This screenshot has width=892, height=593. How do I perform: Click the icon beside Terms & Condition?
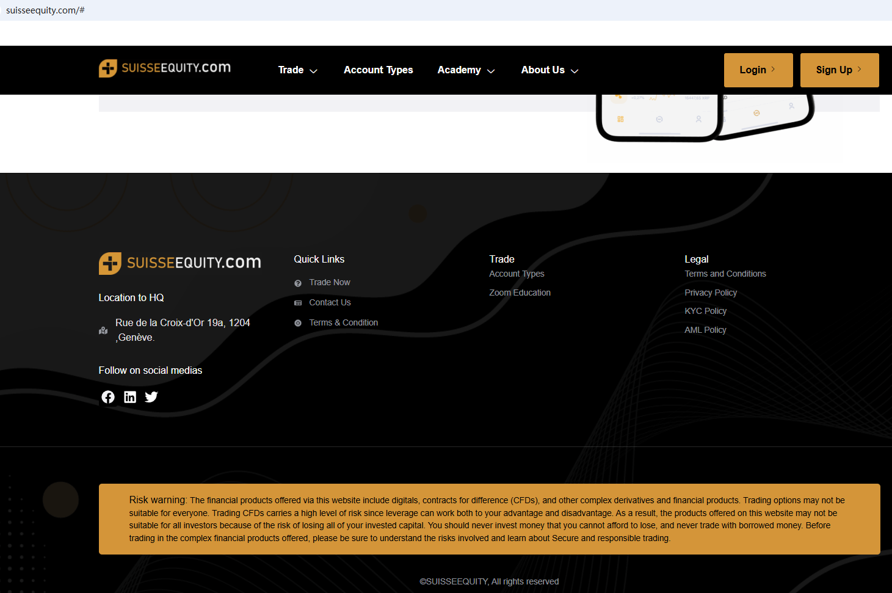298,323
